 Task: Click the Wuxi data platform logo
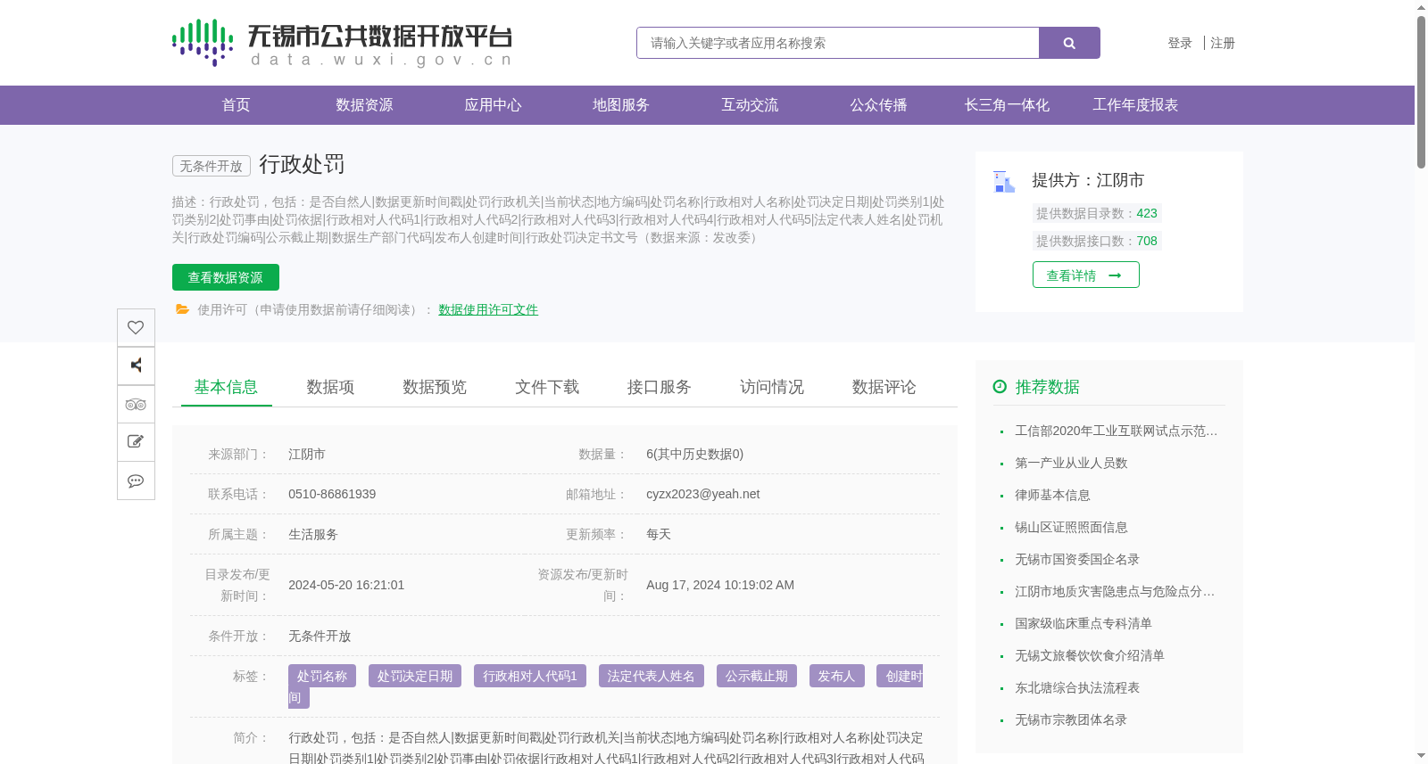(x=342, y=43)
